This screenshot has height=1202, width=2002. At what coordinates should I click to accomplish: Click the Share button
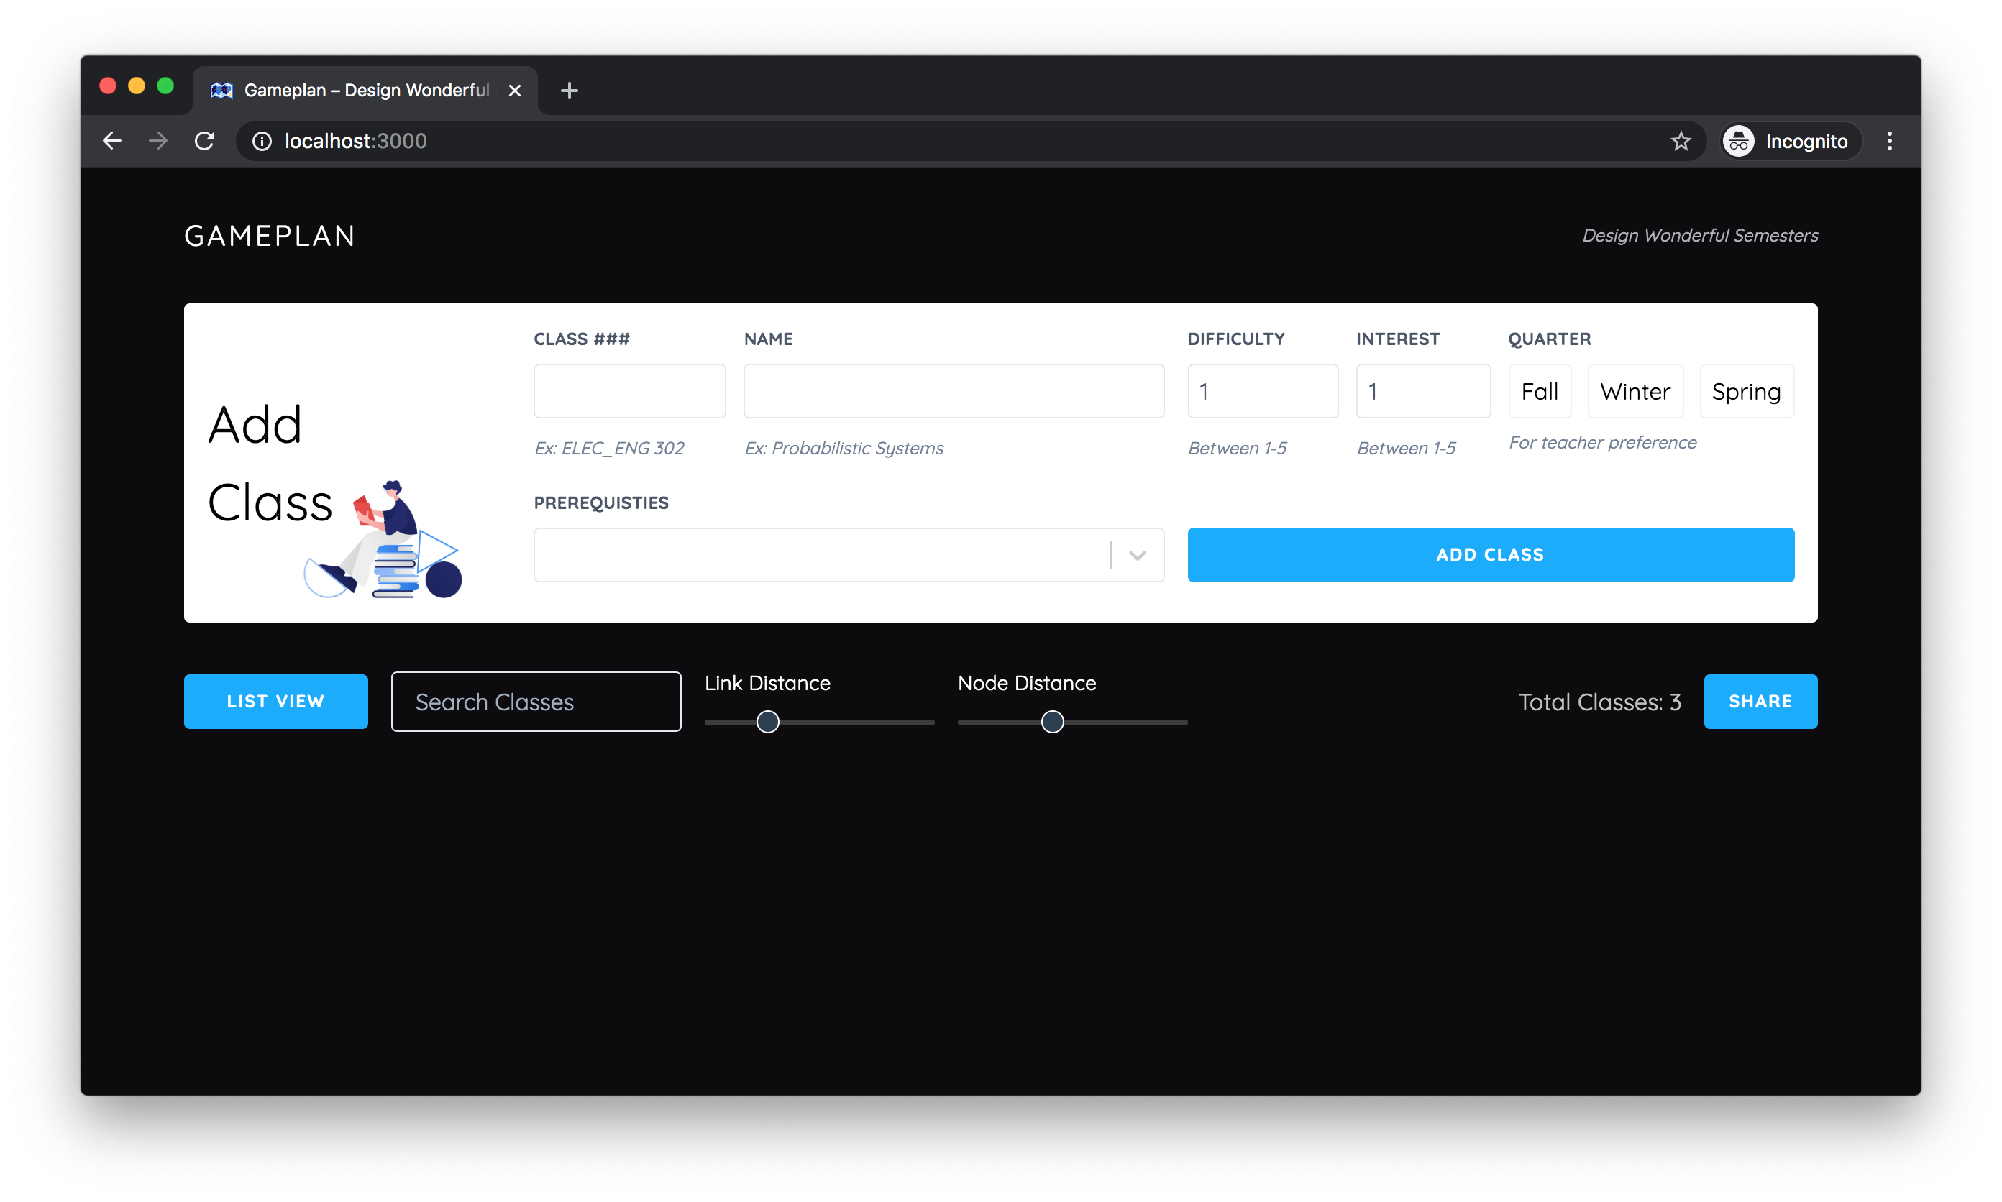coord(1760,702)
